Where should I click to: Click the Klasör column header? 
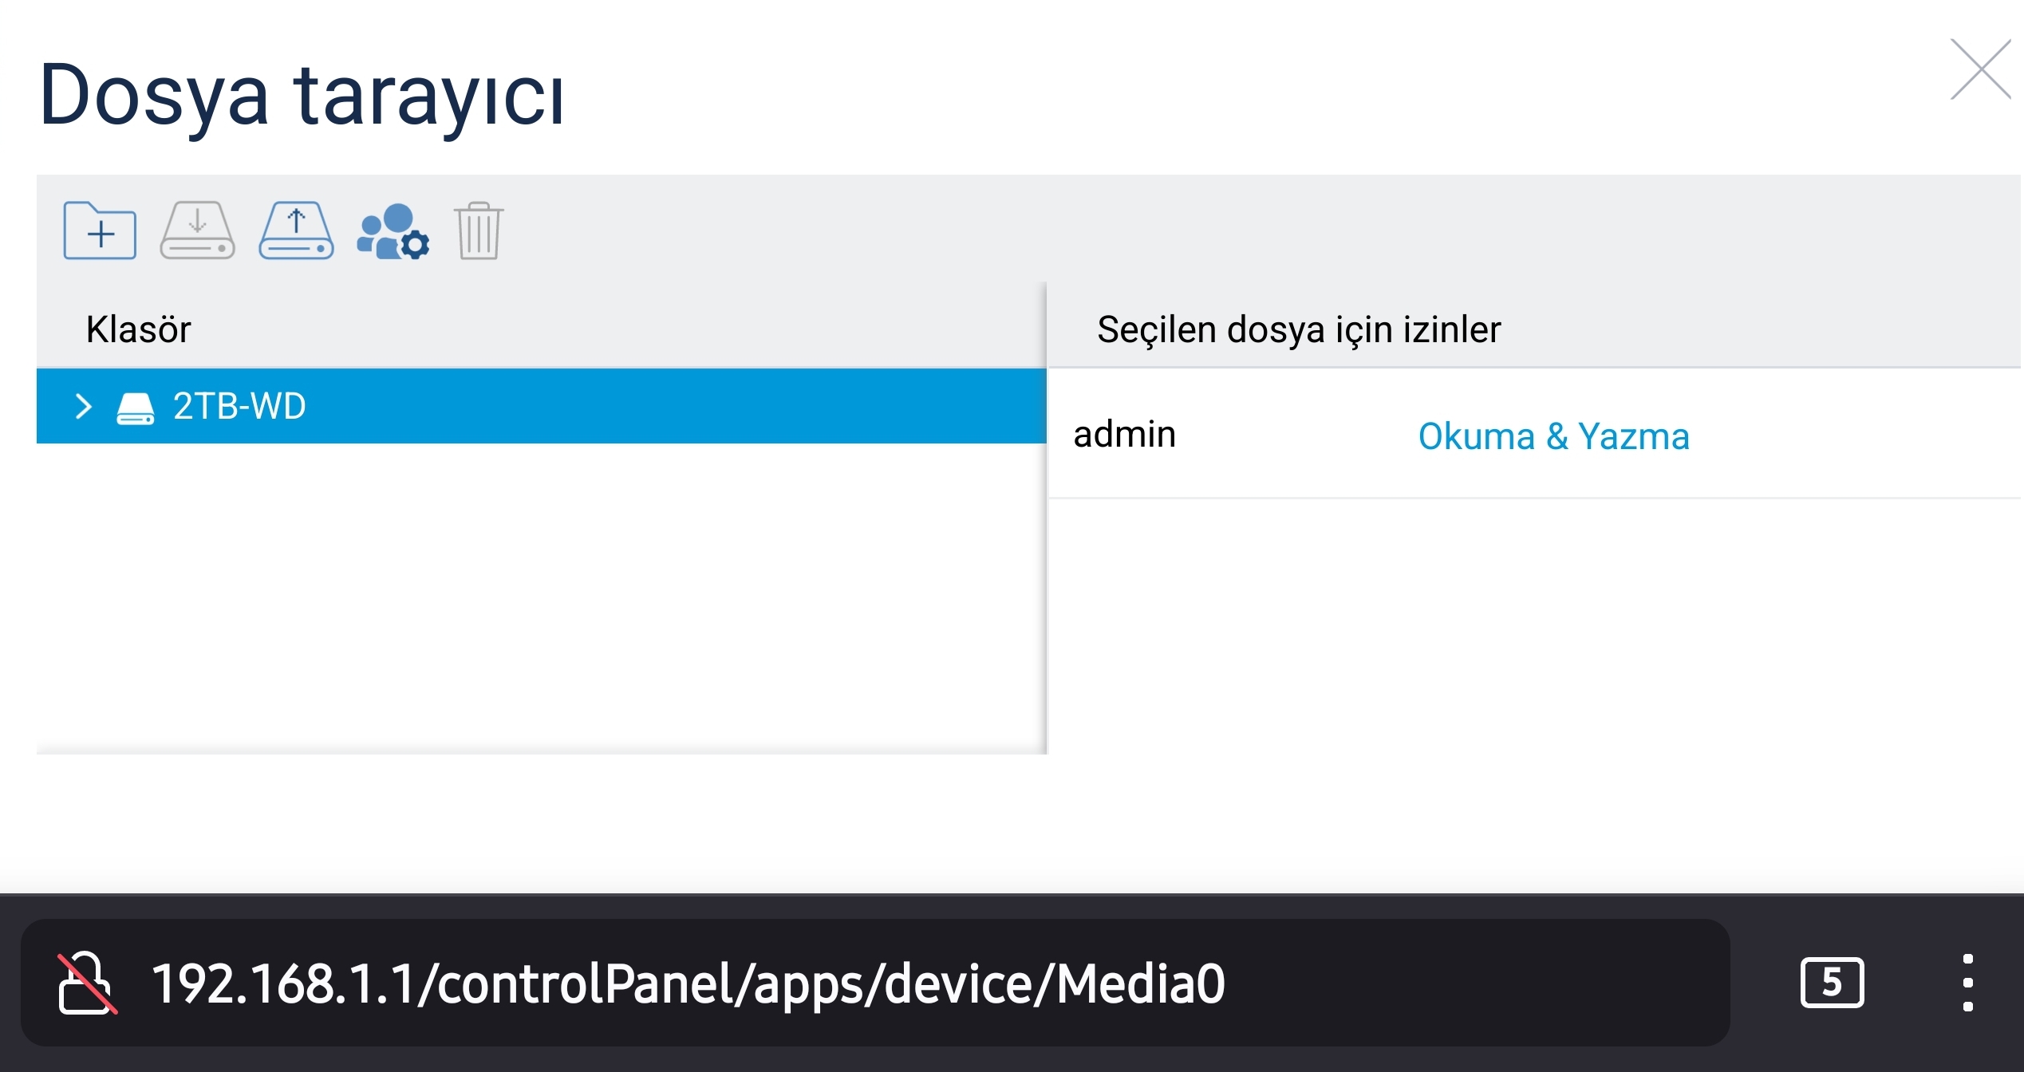pyautogui.click(x=139, y=329)
